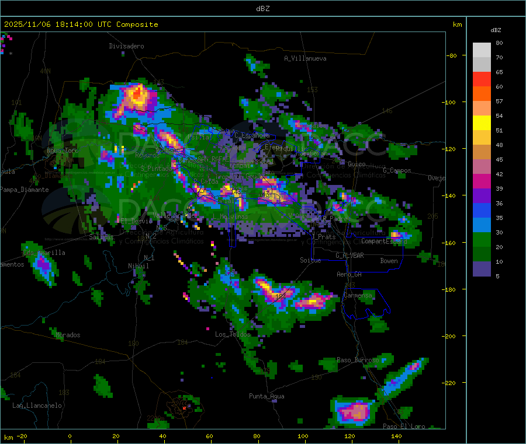
Task: Click the 100 km horizontal axis tick
Action: click(x=303, y=436)
